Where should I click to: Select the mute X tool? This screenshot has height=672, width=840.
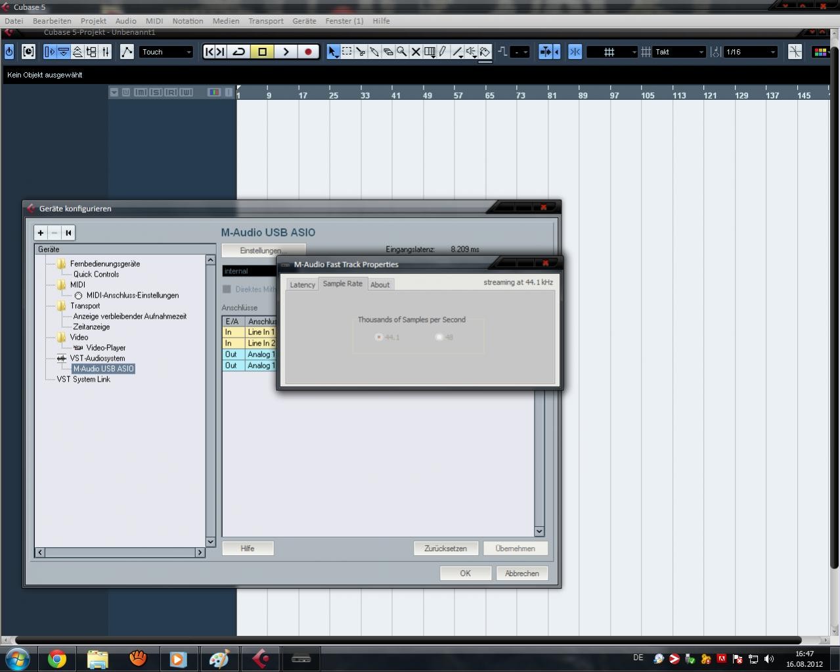[416, 52]
